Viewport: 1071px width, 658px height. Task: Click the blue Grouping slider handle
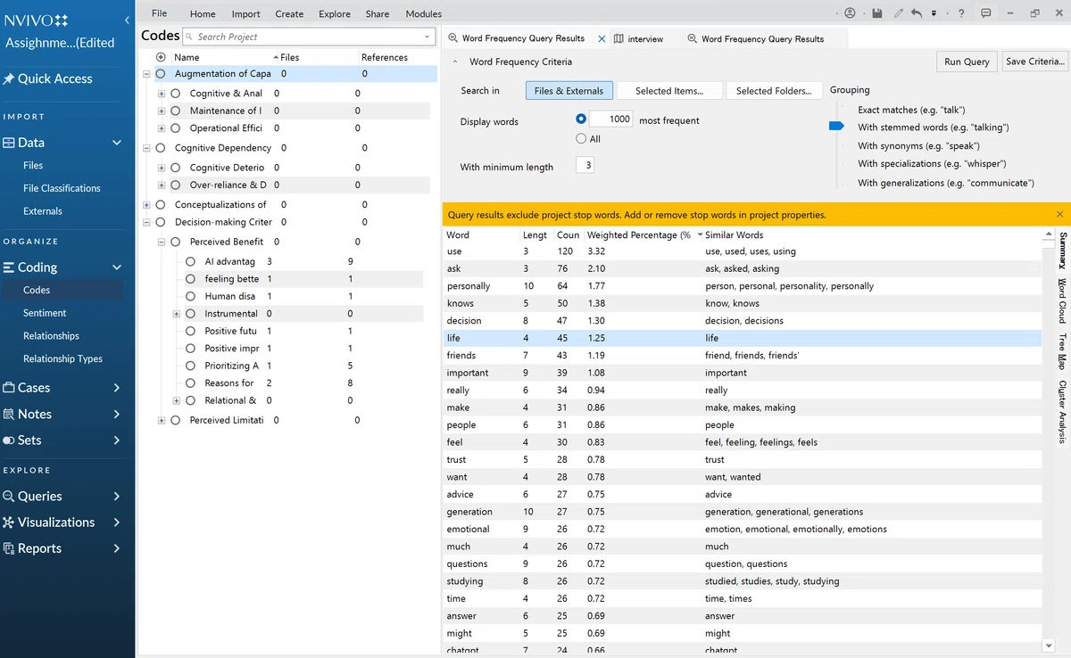[836, 127]
